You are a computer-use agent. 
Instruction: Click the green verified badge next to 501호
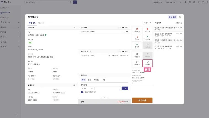(45, 35)
